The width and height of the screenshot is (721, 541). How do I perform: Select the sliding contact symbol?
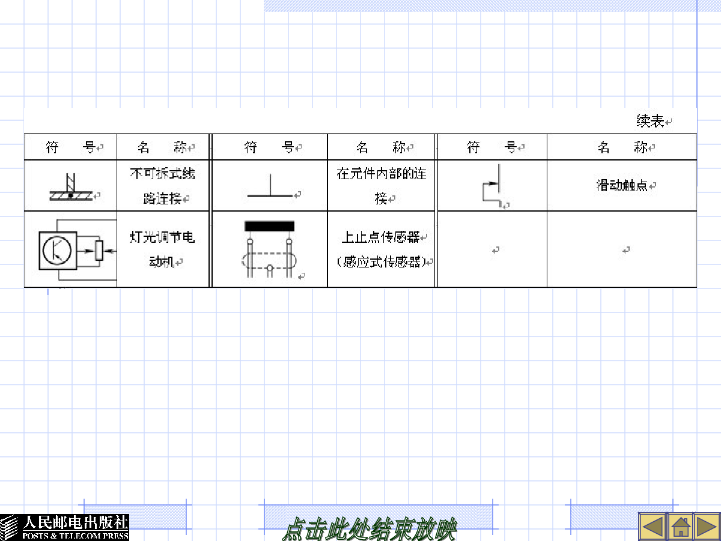click(x=492, y=185)
